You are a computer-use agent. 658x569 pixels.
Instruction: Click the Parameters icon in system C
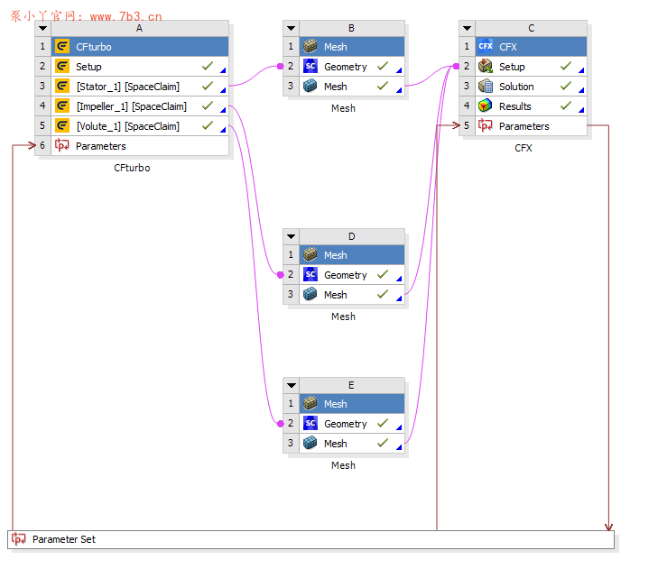[x=486, y=125]
